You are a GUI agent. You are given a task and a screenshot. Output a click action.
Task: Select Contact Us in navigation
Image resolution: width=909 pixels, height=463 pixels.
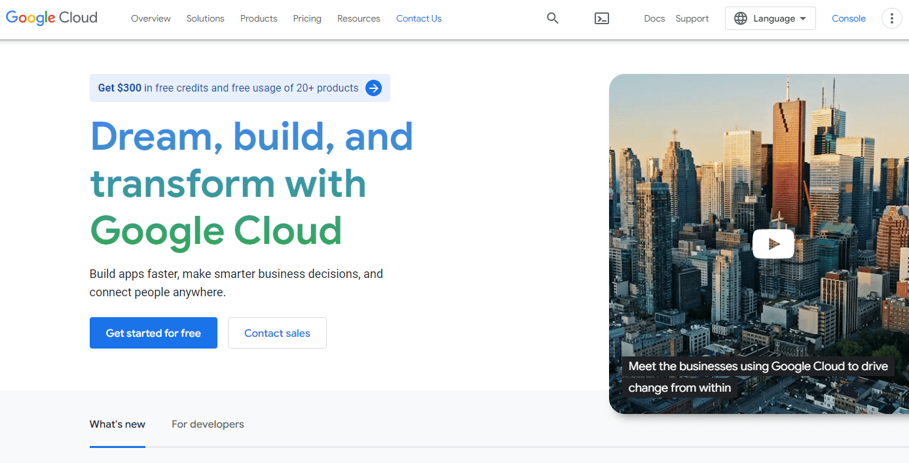[x=419, y=18]
